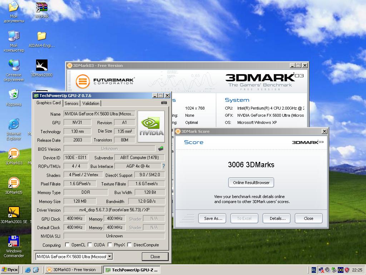Click the GPU-Z screenshot camera icon
Viewport: 366px width, 275px height.
pos(164,103)
